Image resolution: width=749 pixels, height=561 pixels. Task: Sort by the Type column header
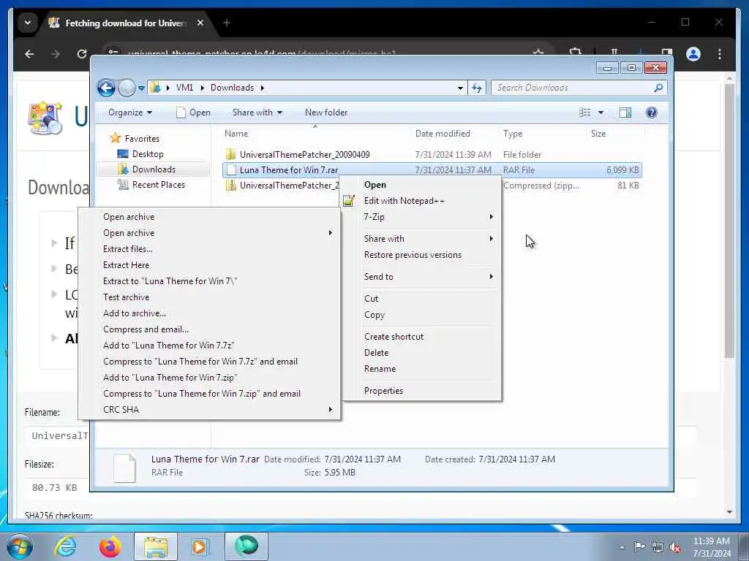513,134
